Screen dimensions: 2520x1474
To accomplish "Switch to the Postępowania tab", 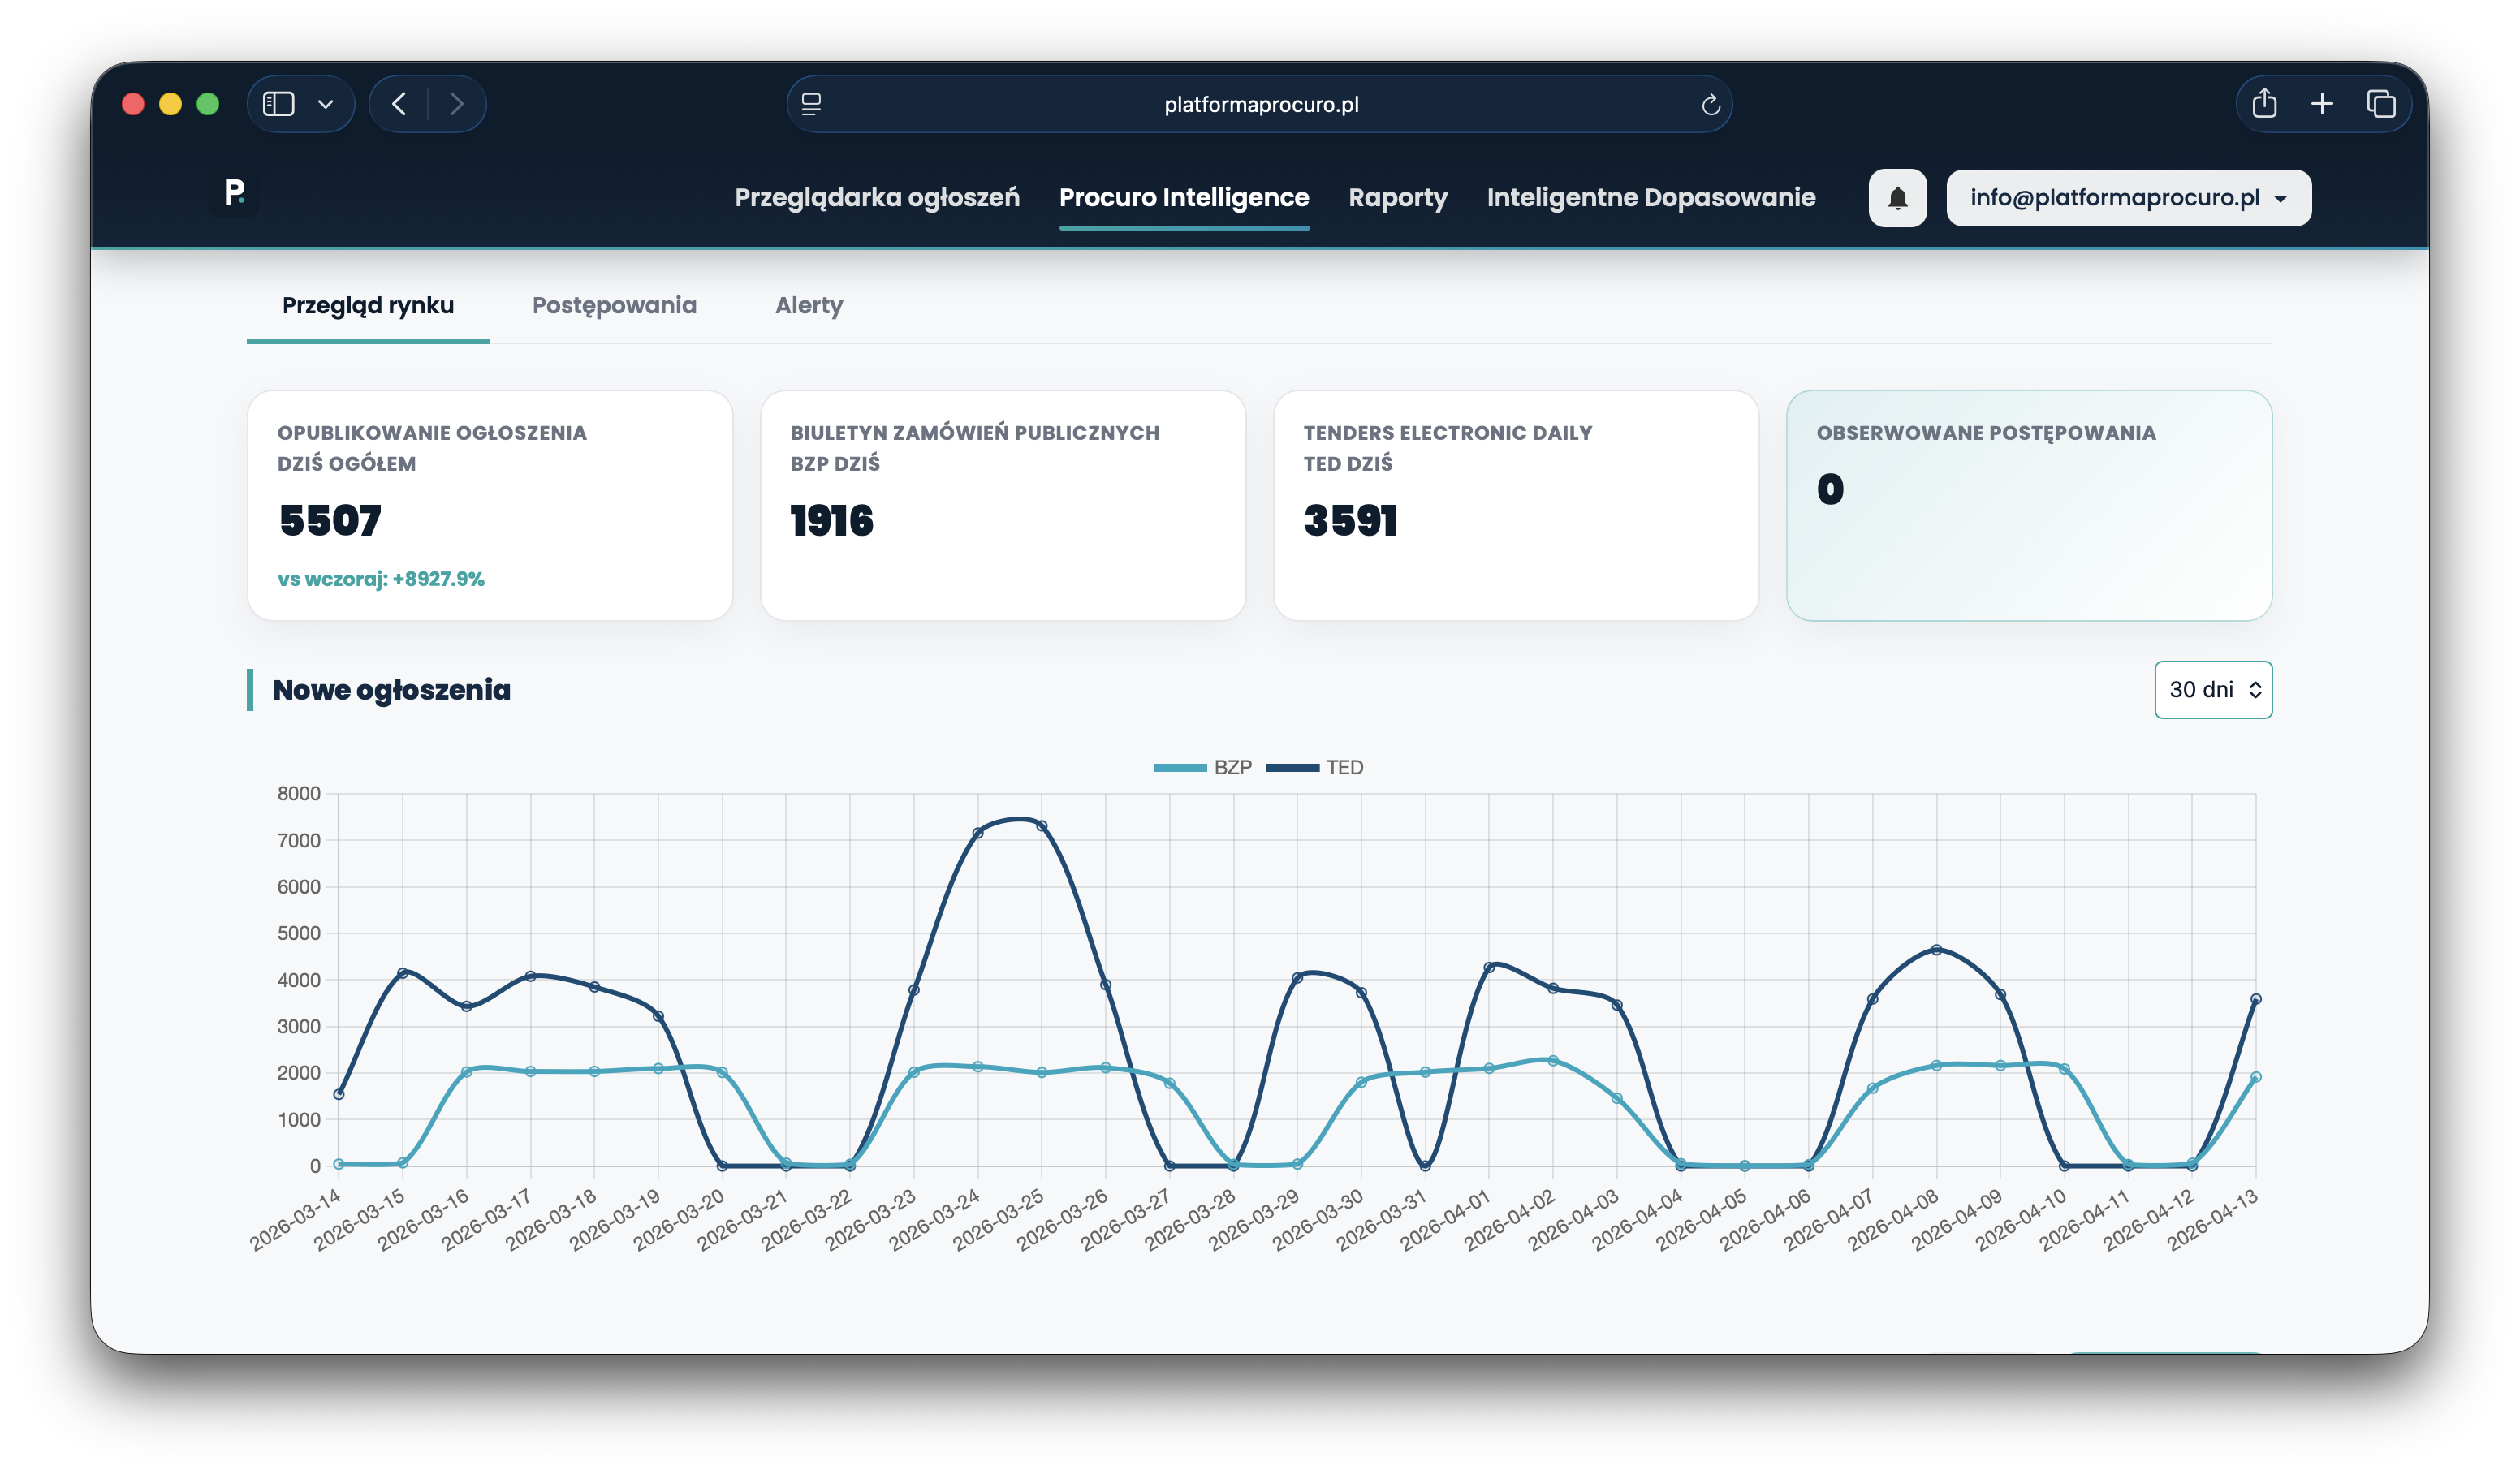I will (614, 306).
